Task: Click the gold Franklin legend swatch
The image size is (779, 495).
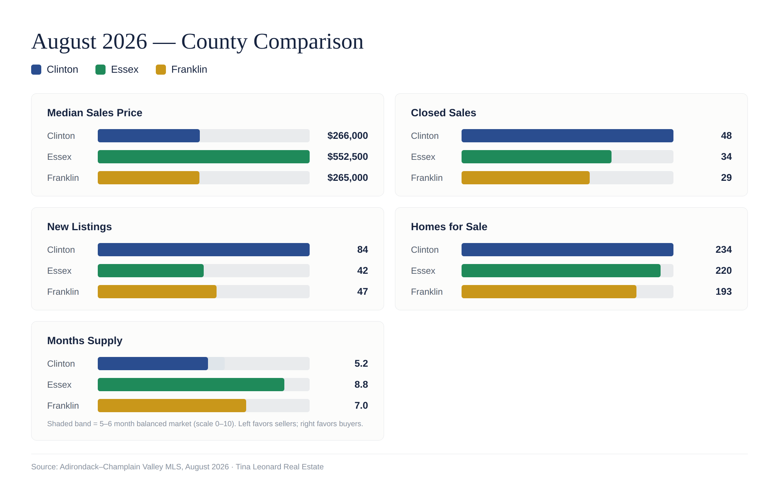Action: tap(161, 70)
